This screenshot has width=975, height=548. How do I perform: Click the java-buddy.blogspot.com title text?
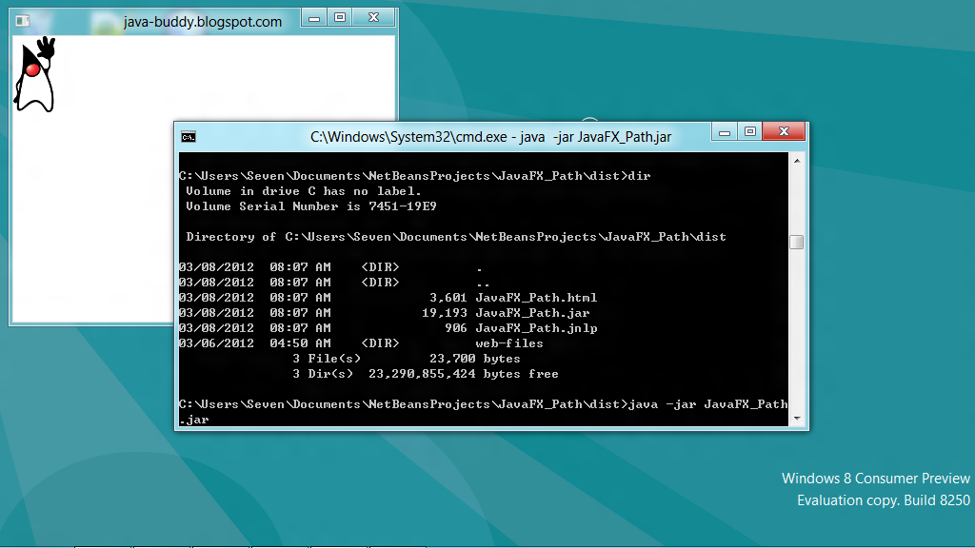[x=203, y=22]
